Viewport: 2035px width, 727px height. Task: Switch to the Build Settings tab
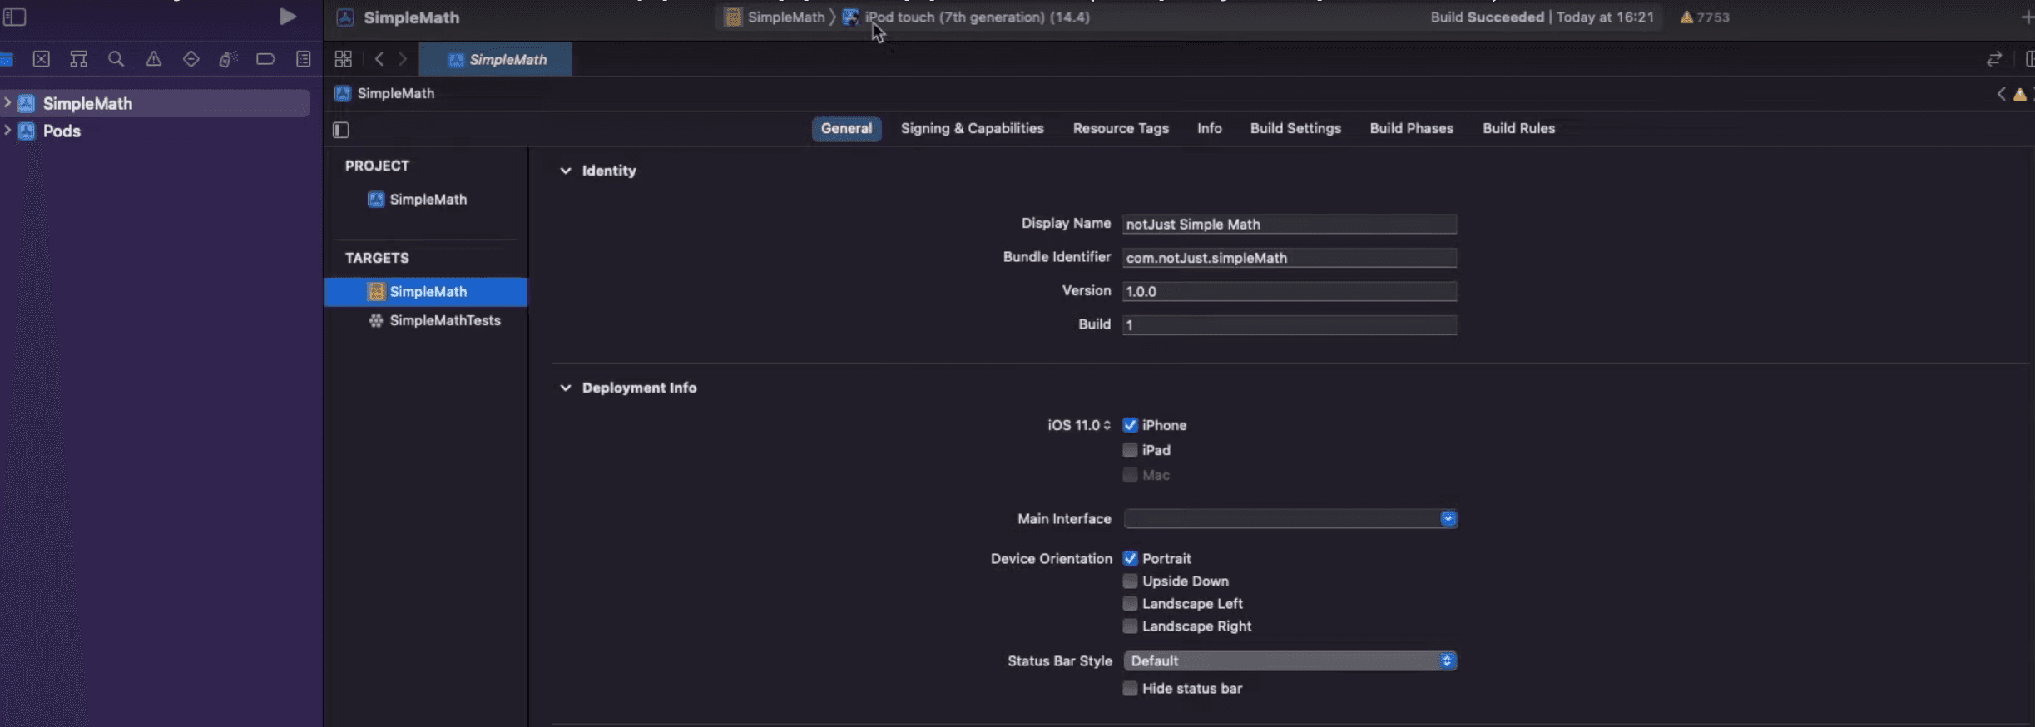coord(1295,129)
